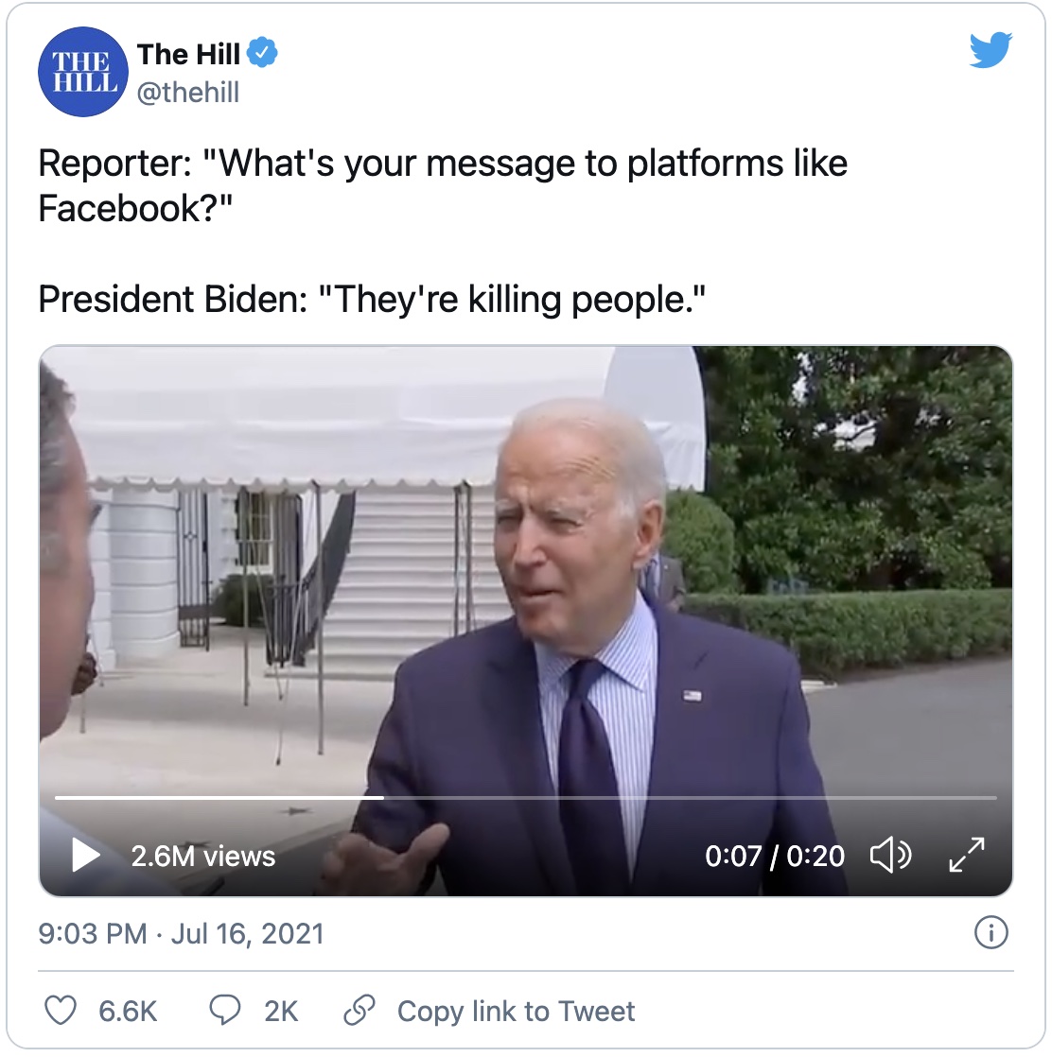Click the blue verified badge

[x=262, y=54]
